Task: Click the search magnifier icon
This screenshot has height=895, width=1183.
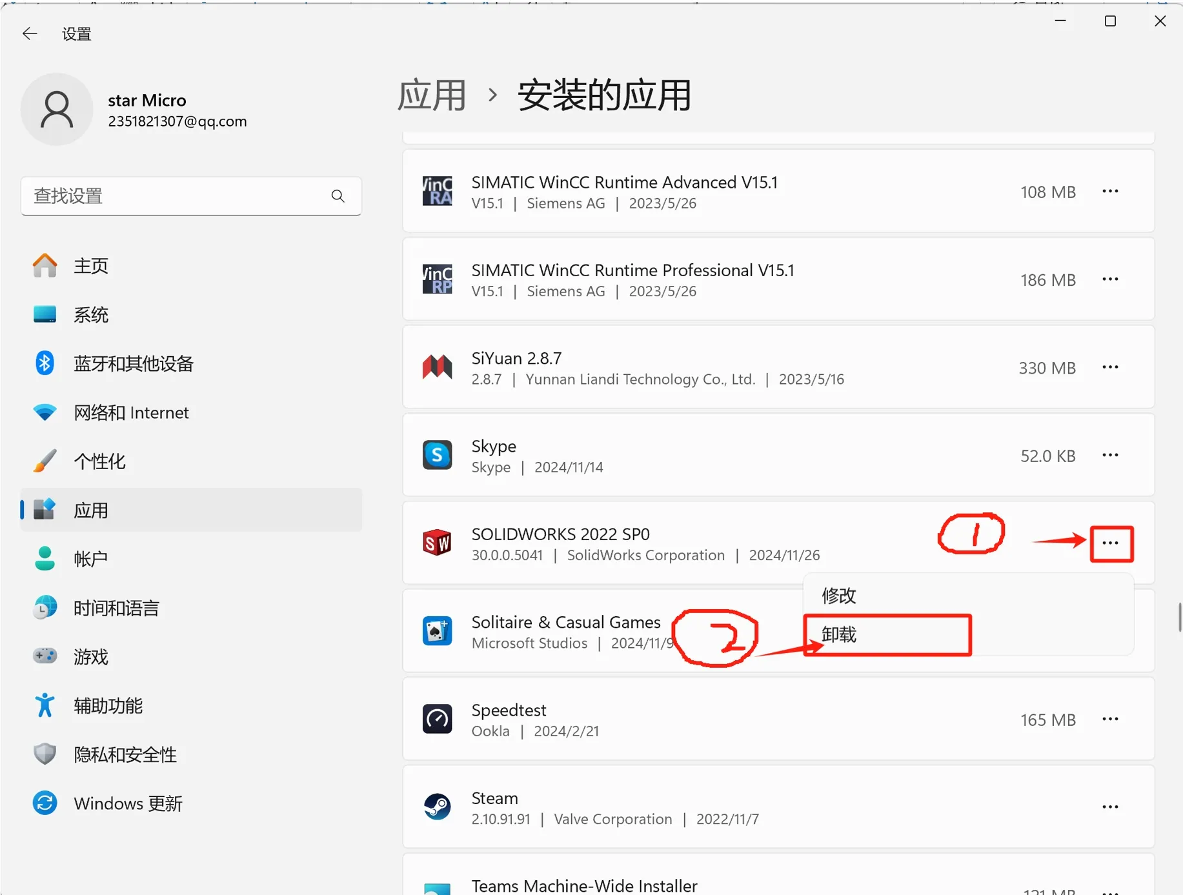Action: (338, 196)
